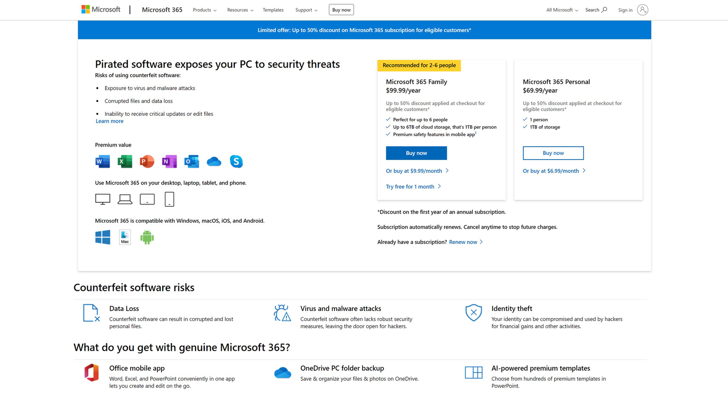Click the Outlook app icon

pyautogui.click(x=192, y=161)
